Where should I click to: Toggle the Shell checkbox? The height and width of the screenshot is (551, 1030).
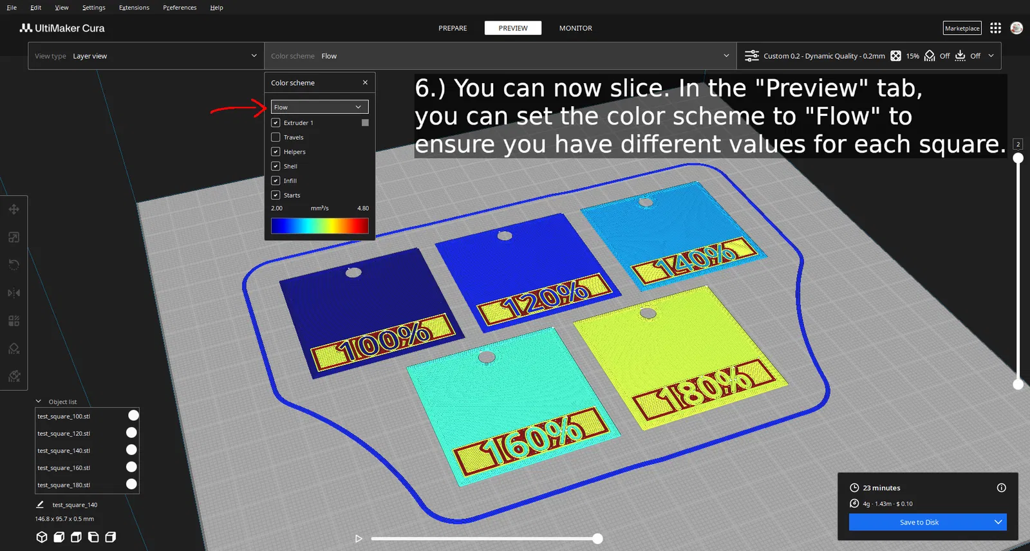[276, 166]
